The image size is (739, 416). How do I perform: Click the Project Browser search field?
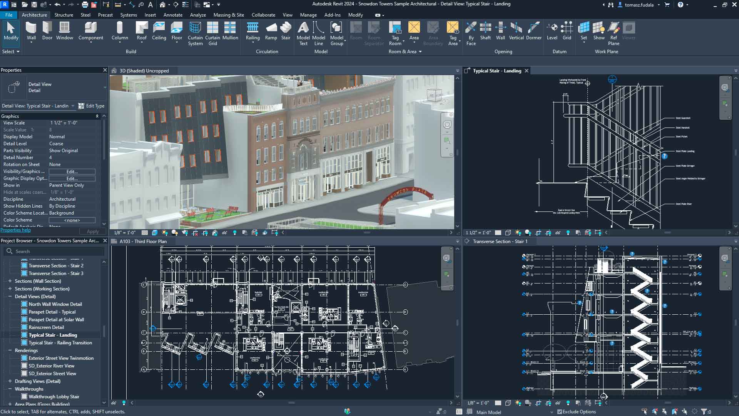[54, 251]
